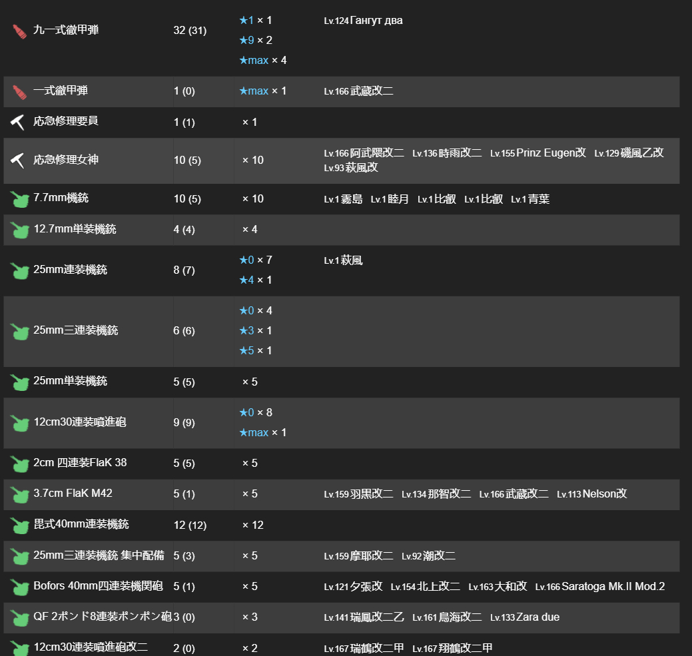
Task: Click the green gun icon for 25mm三連装機銃
Action: click(19, 331)
